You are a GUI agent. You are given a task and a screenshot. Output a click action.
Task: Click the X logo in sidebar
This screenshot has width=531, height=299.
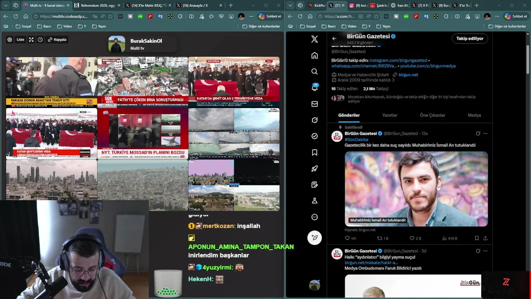click(314, 39)
